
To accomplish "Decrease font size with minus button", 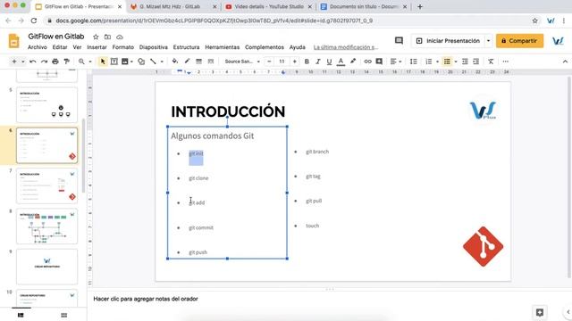I will point(269,62).
